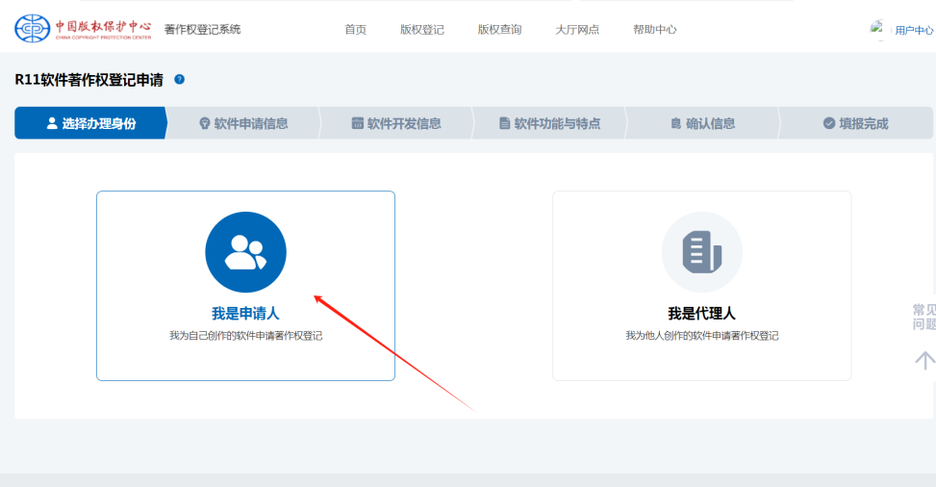The height and width of the screenshot is (487, 936).
Task: Open the 帮助中心 navigation item
Action: (x=654, y=30)
